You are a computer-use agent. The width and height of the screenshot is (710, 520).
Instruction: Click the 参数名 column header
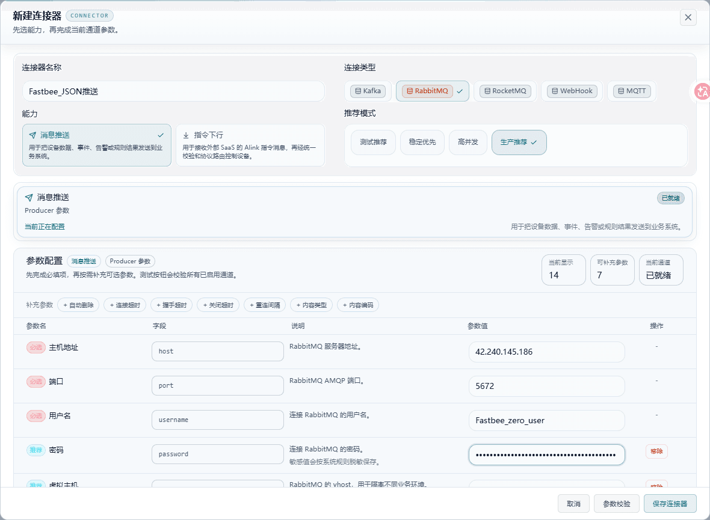point(36,326)
